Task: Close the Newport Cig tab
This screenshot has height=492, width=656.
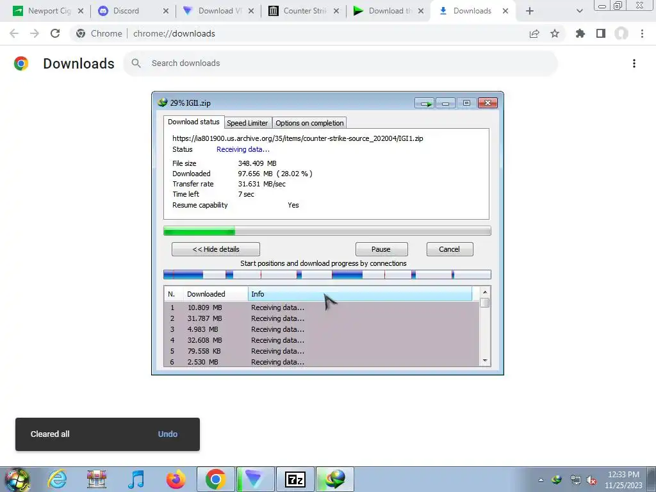Action: [81, 11]
